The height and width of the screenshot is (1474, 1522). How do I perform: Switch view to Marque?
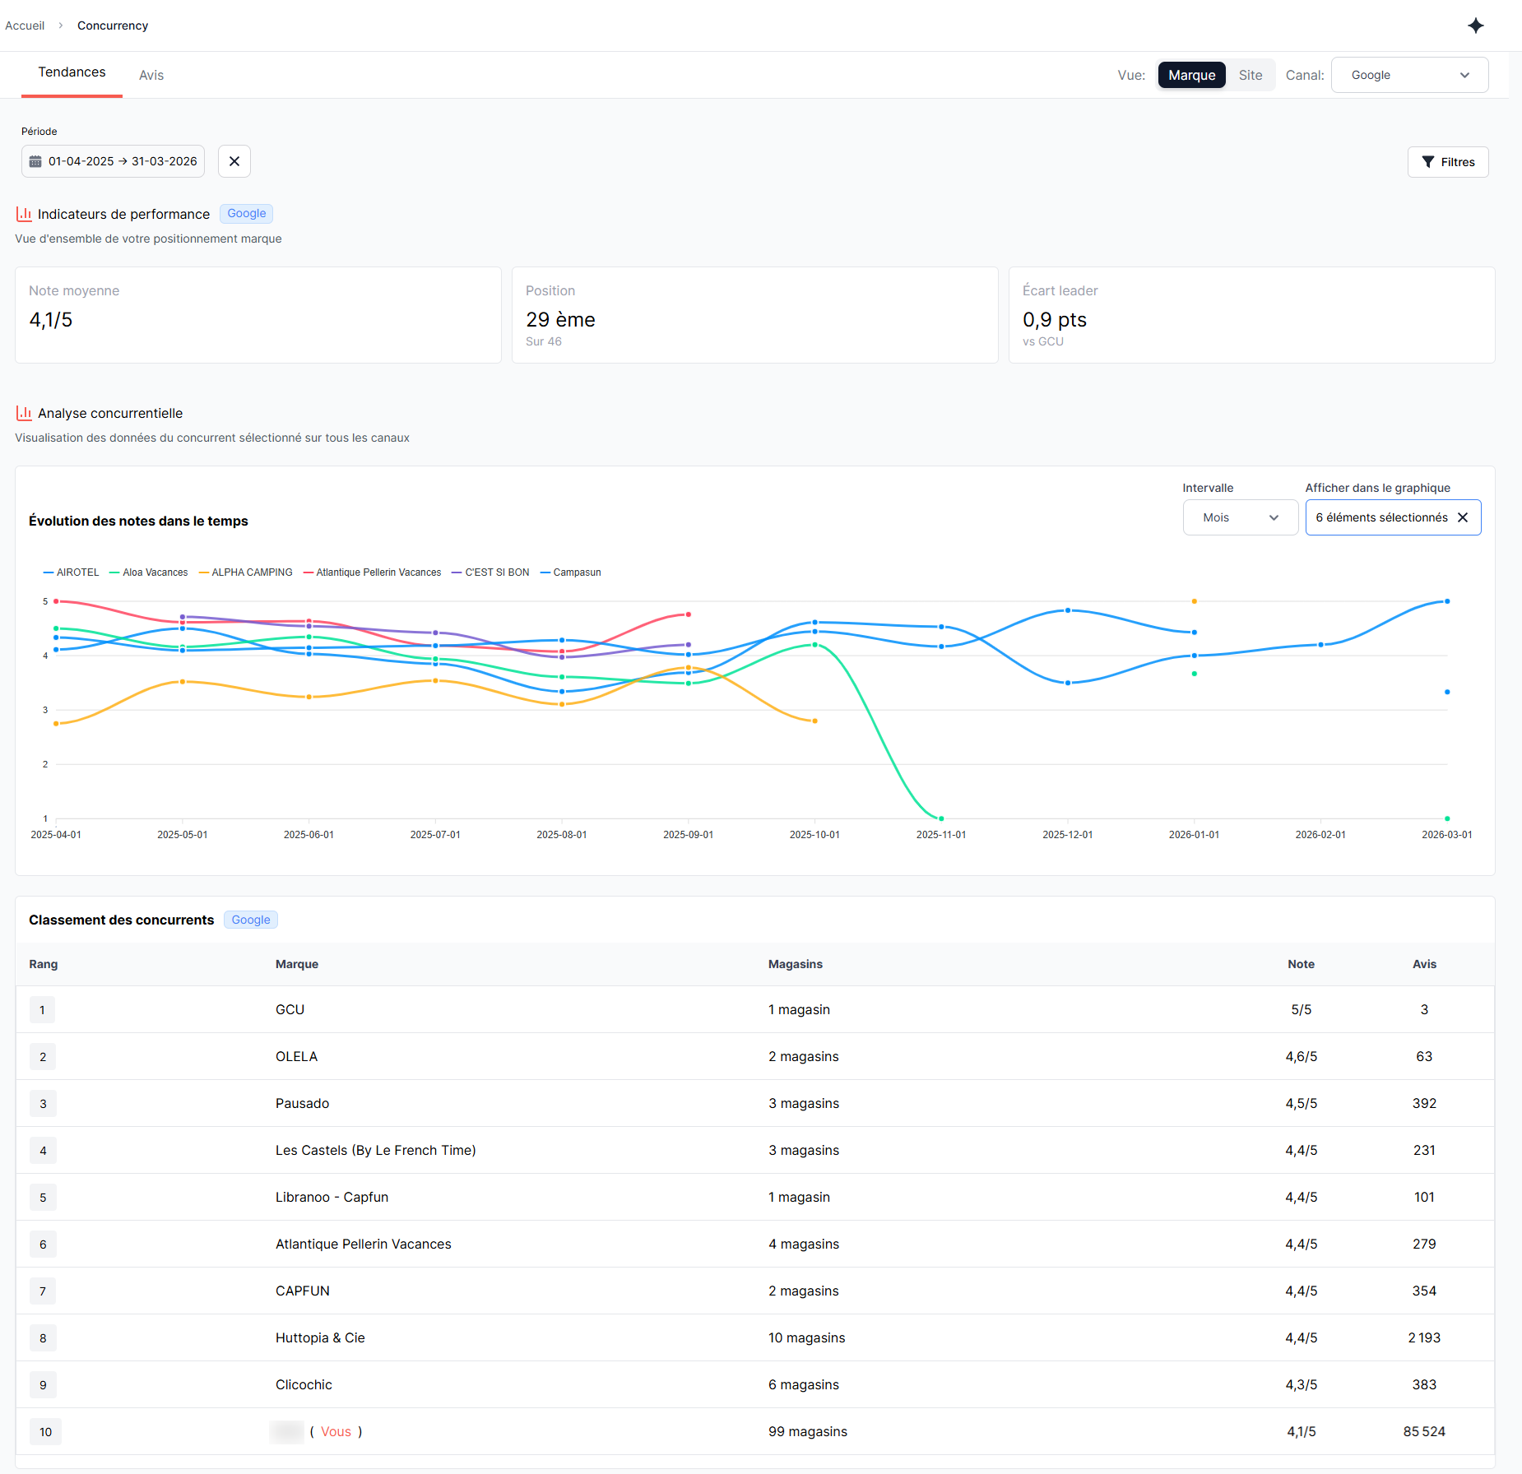1191,75
